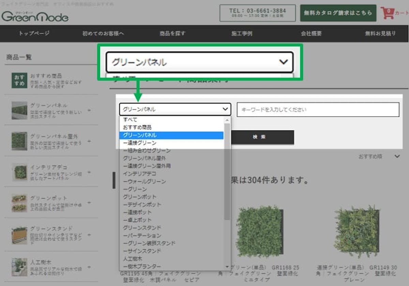Go to 施工事例 in navigation bar
The image size is (409, 286).
click(x=242, y=33)
